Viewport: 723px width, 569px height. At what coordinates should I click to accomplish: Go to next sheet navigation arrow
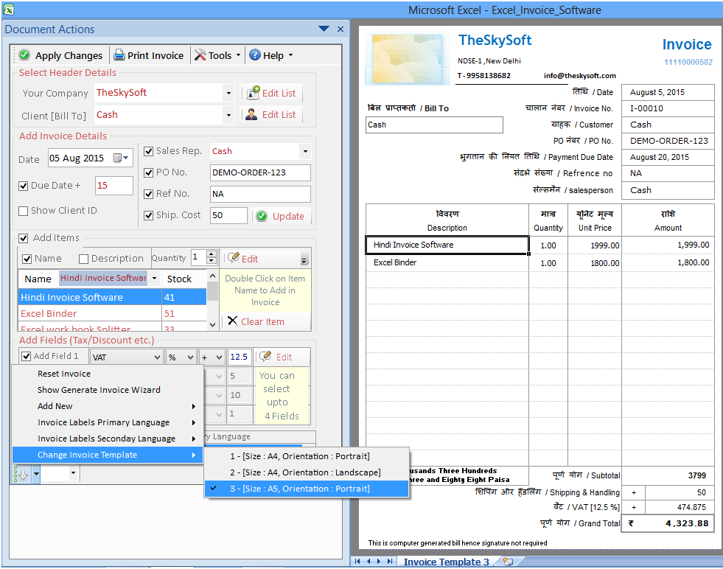(x=379, y=561)
